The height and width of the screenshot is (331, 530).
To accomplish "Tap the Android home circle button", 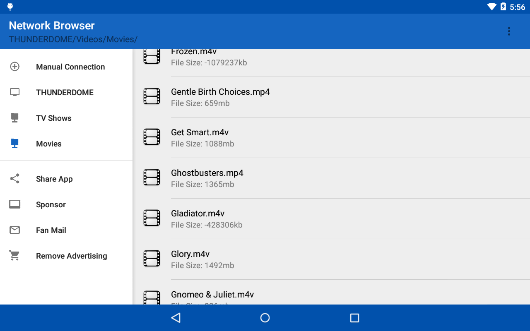I will (x=265, y=318).
